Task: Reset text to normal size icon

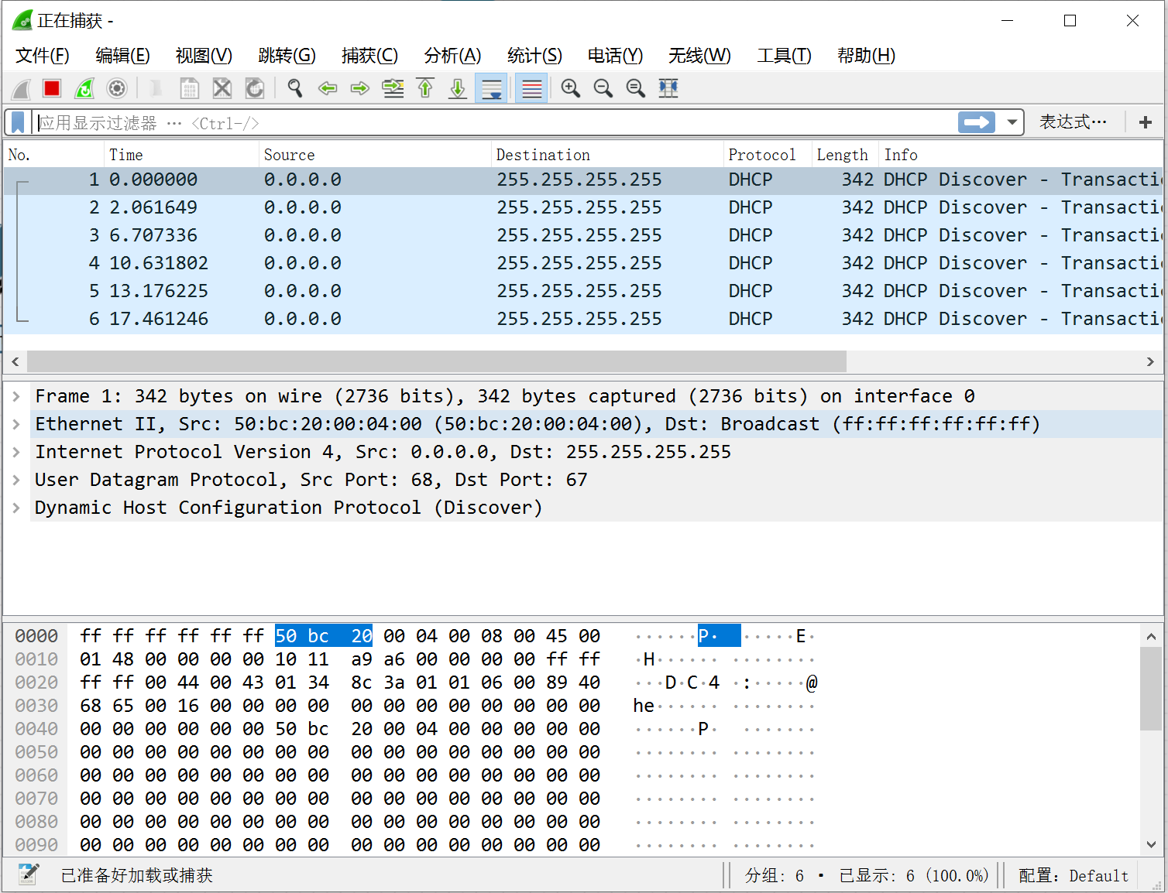Action: click(x=636, y=89)
